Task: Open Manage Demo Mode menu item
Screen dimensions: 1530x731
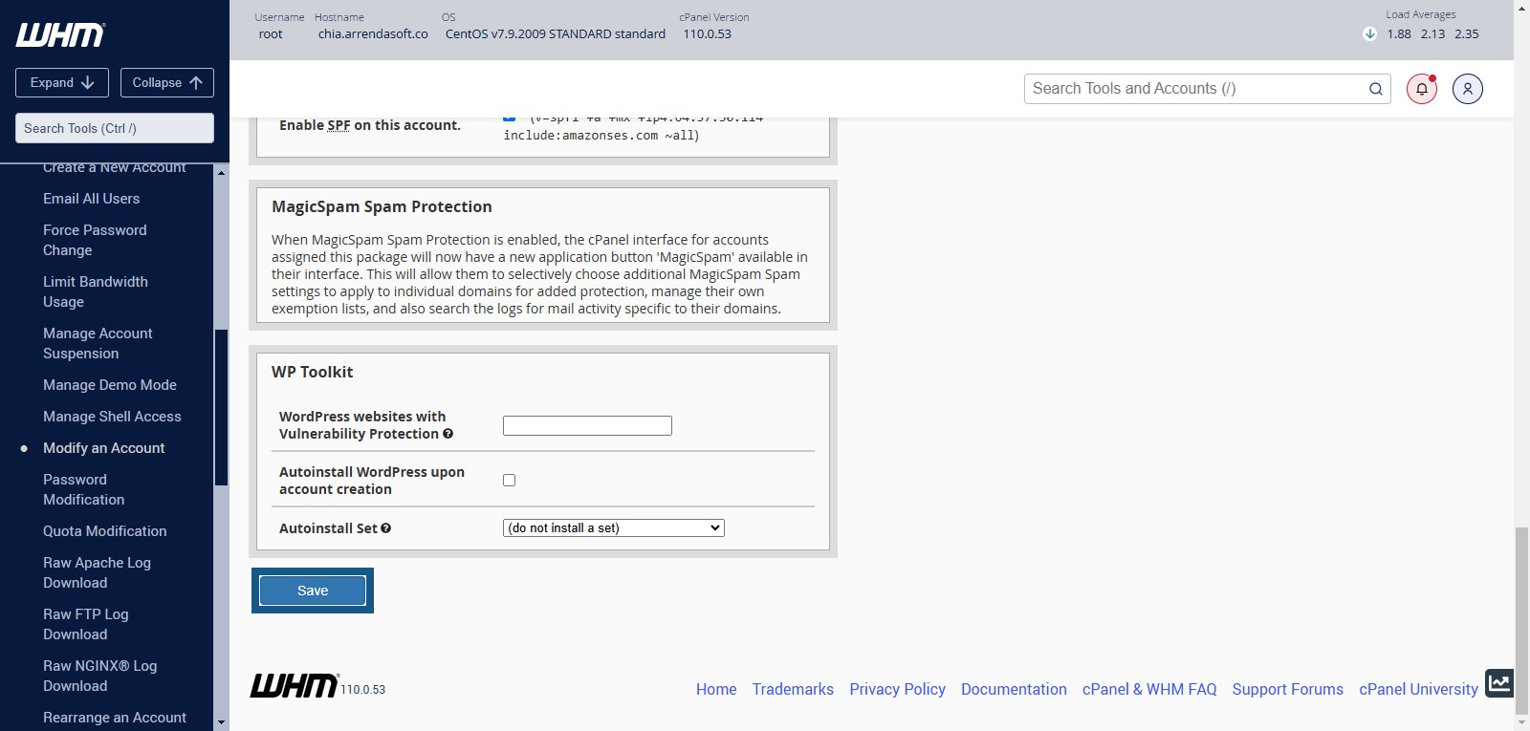Action: click(x=110, y=385)
